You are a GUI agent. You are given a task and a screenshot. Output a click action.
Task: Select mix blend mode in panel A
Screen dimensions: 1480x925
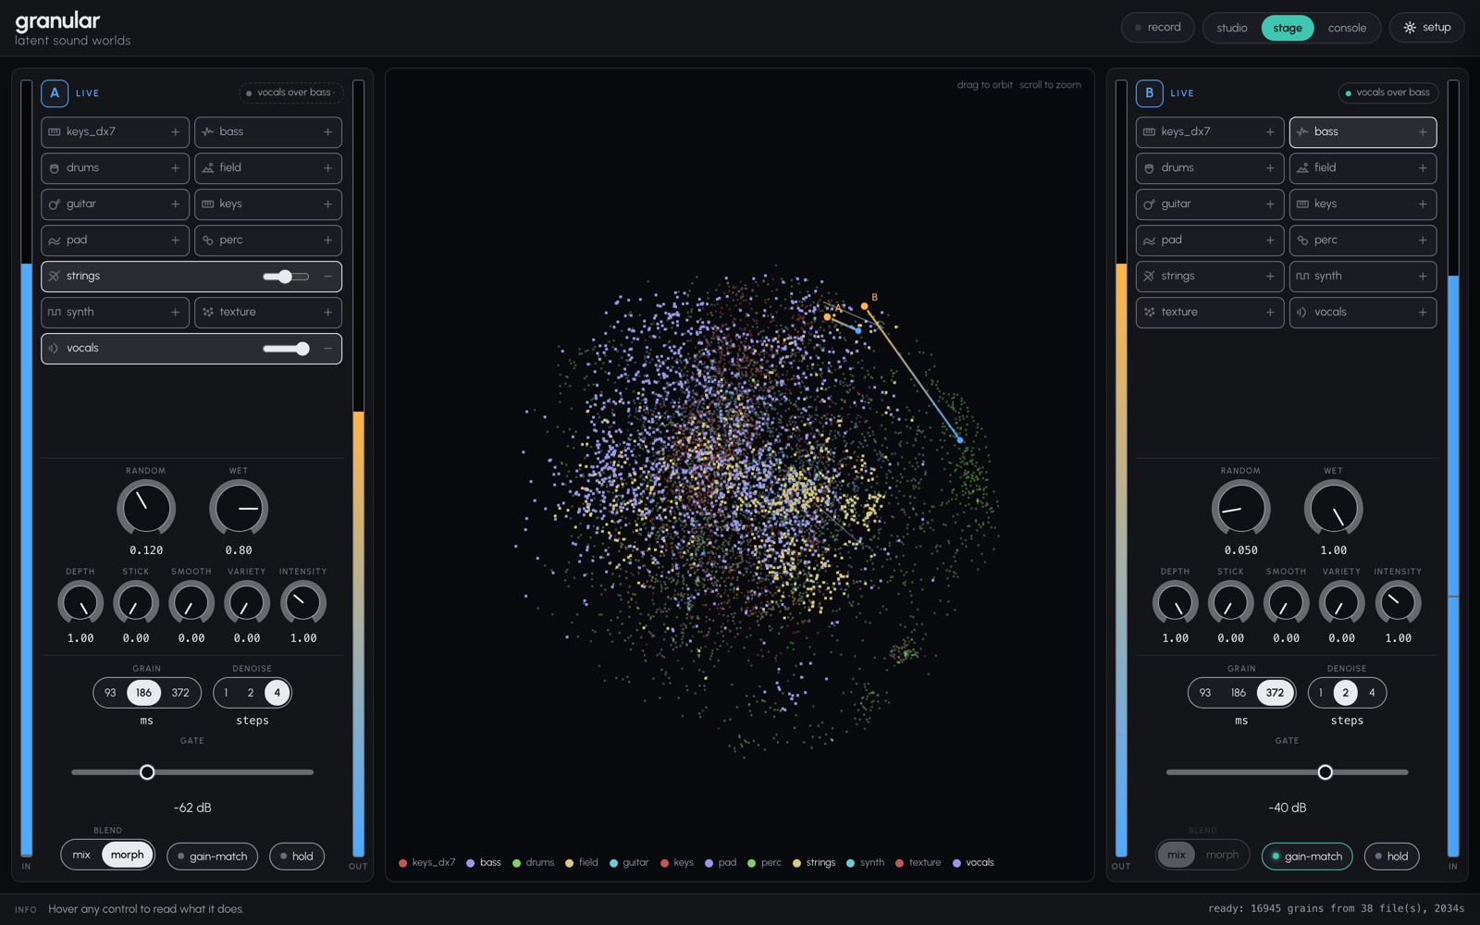[81, 855]
